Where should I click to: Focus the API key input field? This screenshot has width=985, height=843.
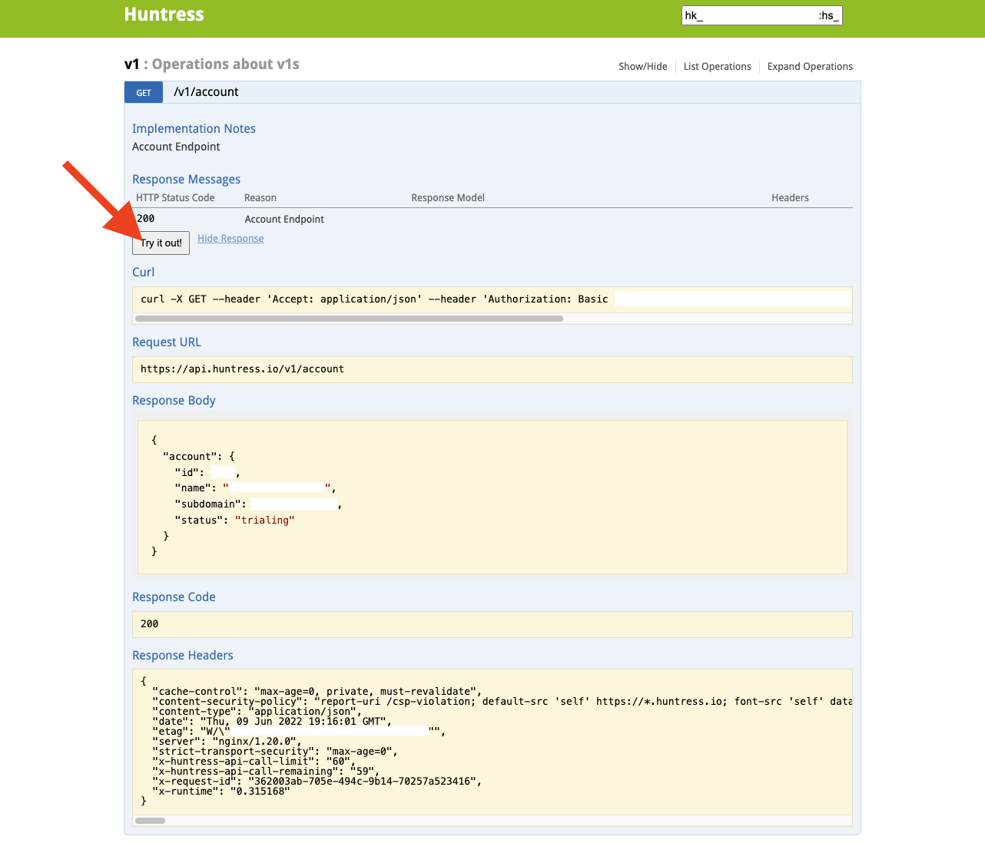762,15
